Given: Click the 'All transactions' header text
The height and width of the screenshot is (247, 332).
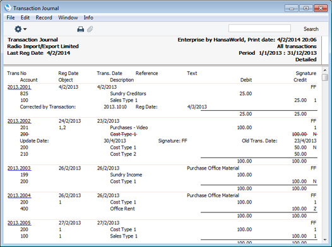Looking at the screenshot, I should tap(297, 46).
